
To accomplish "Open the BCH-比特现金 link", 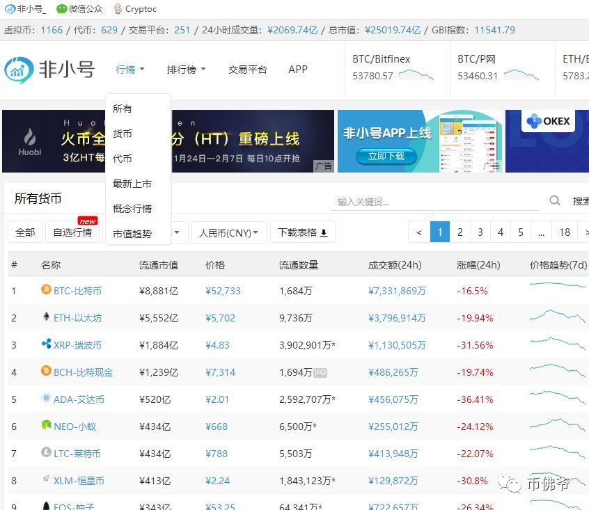I will pyautogui.click(x=83, y=372).
